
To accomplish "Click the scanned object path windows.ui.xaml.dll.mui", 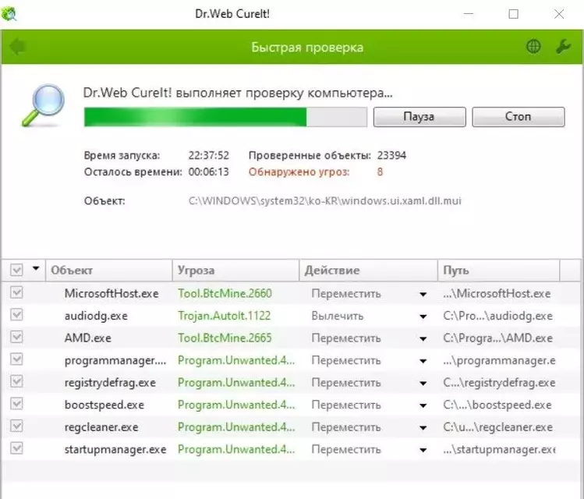I will [325, 201].
